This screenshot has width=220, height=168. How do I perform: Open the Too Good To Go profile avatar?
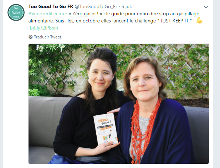click(16, 12)
